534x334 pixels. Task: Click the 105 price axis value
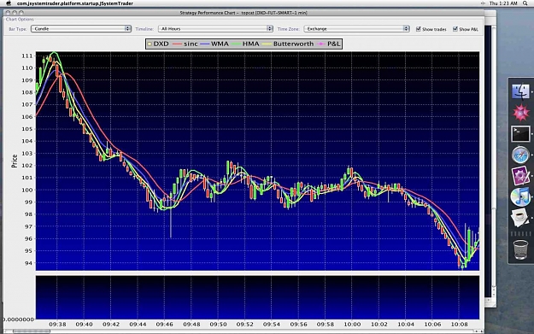pos(27,129)
